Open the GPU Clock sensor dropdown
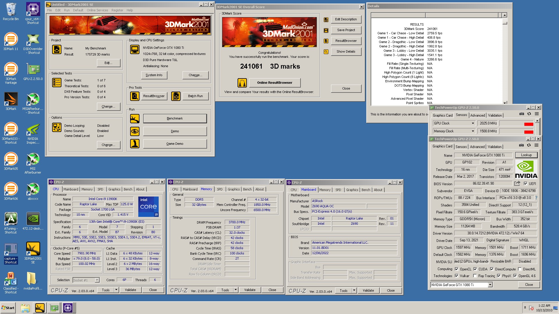559x314 pixels. point(473,123)
